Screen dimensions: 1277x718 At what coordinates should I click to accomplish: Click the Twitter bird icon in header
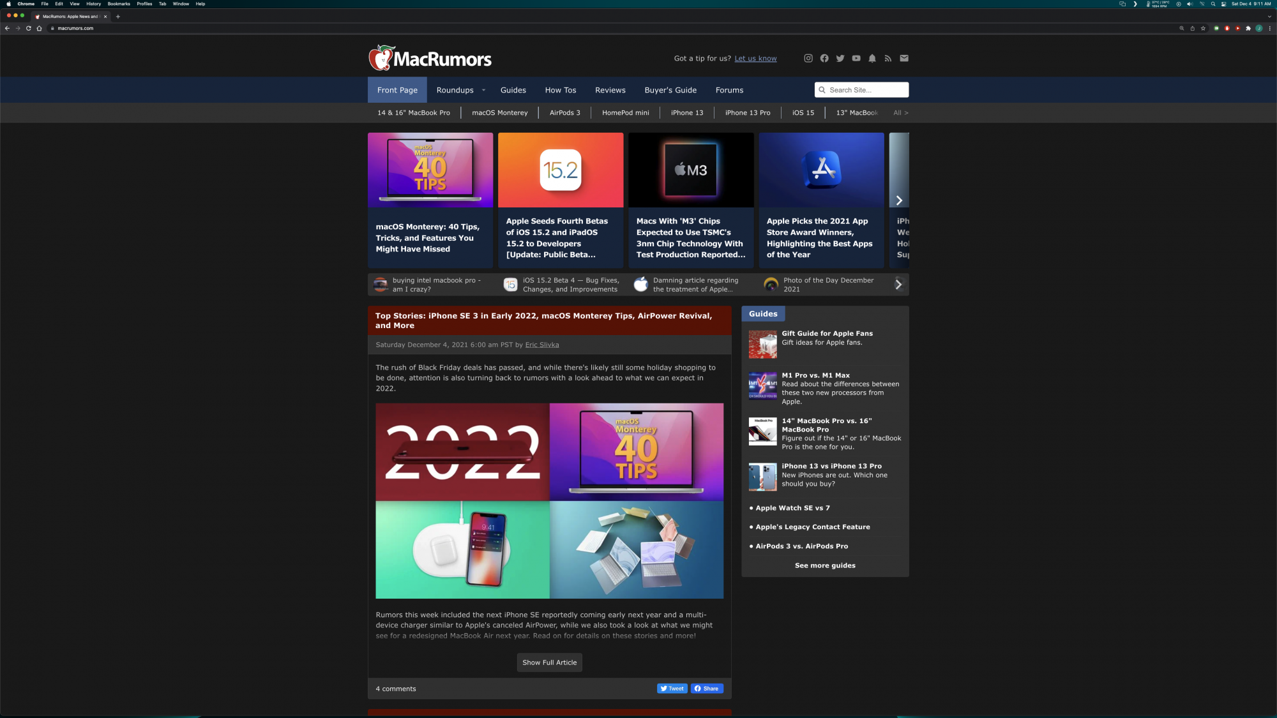click(840, 58)
